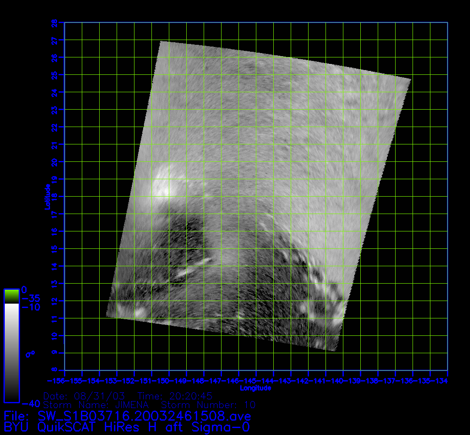Click the 20 latitude tick label

click(55, 162)
